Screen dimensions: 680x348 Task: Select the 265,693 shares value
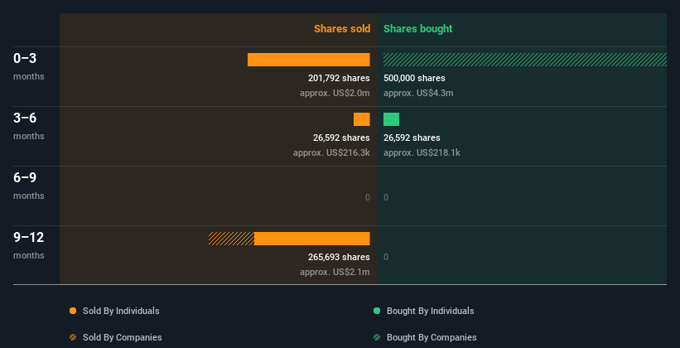tap(339, 257)
